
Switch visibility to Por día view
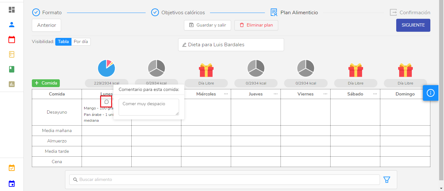pos(81,42)
